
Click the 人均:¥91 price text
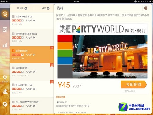[x=31, y=55]
